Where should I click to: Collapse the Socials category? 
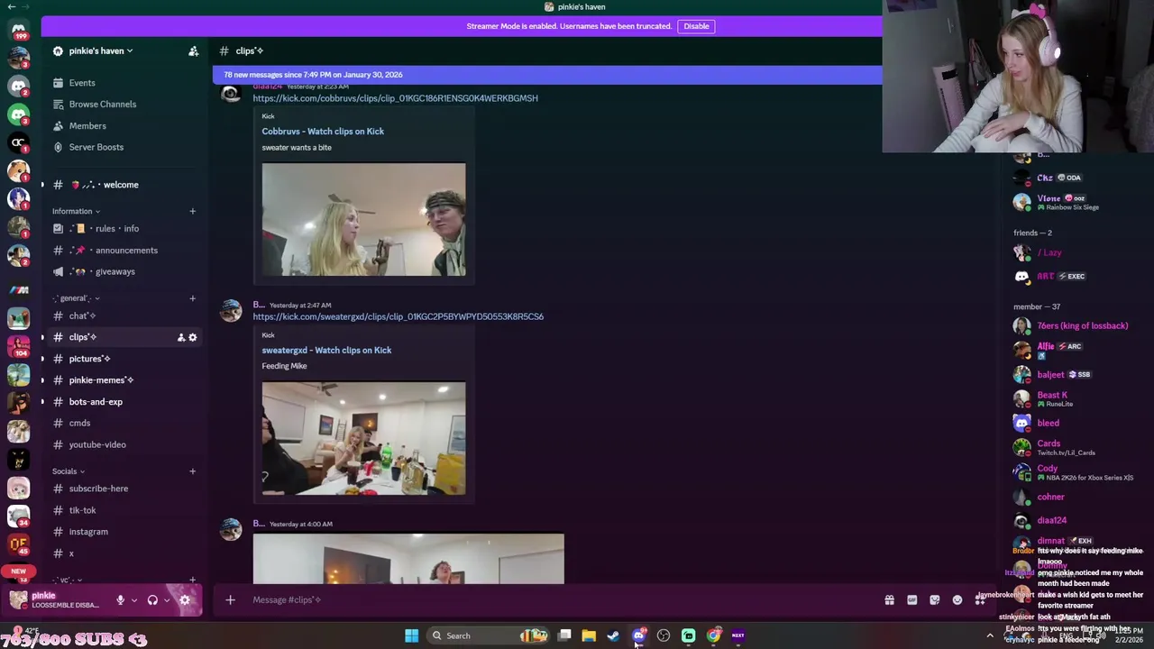[x=69, y=471]
